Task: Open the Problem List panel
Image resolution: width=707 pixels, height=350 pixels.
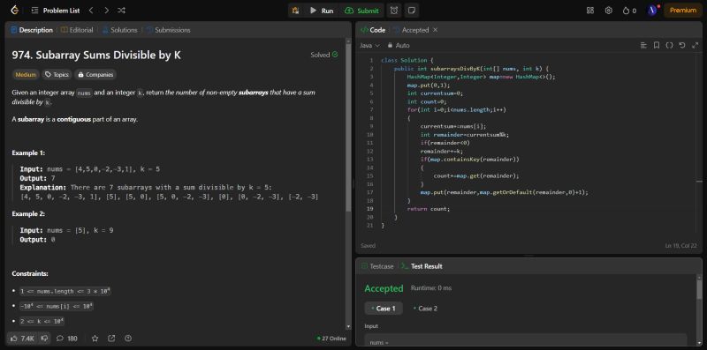Action: (56, 11)
